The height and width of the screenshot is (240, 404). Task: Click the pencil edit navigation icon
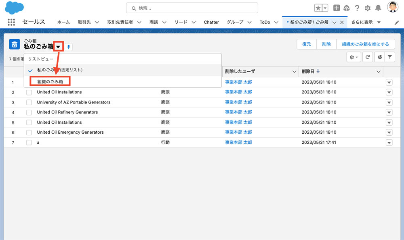coord(397,23)
